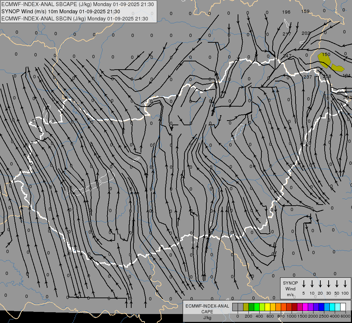Click the 'J/kg' unit label in the CAPE legend
Image resolution: width=352 pixels, height=323 pixels.
coord(207,318)
